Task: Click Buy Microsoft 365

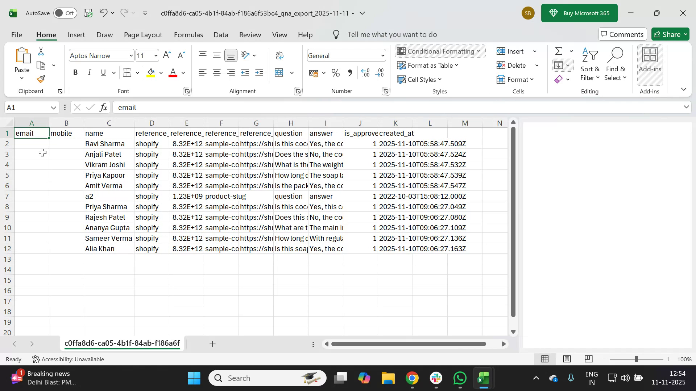Action: tap(579, 13)
